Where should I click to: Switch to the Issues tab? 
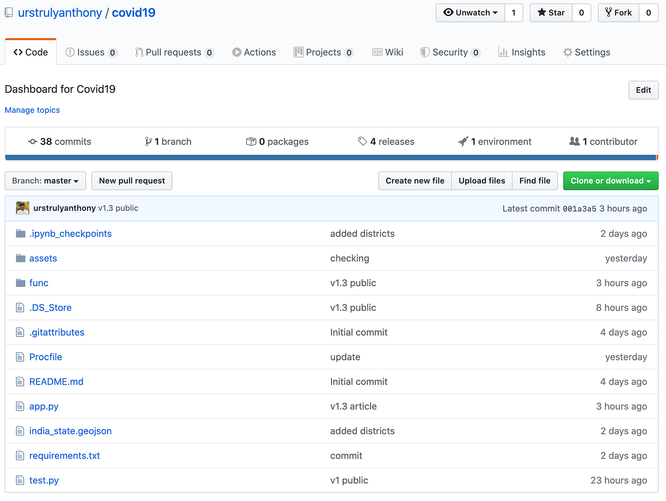tap(90, 52)
